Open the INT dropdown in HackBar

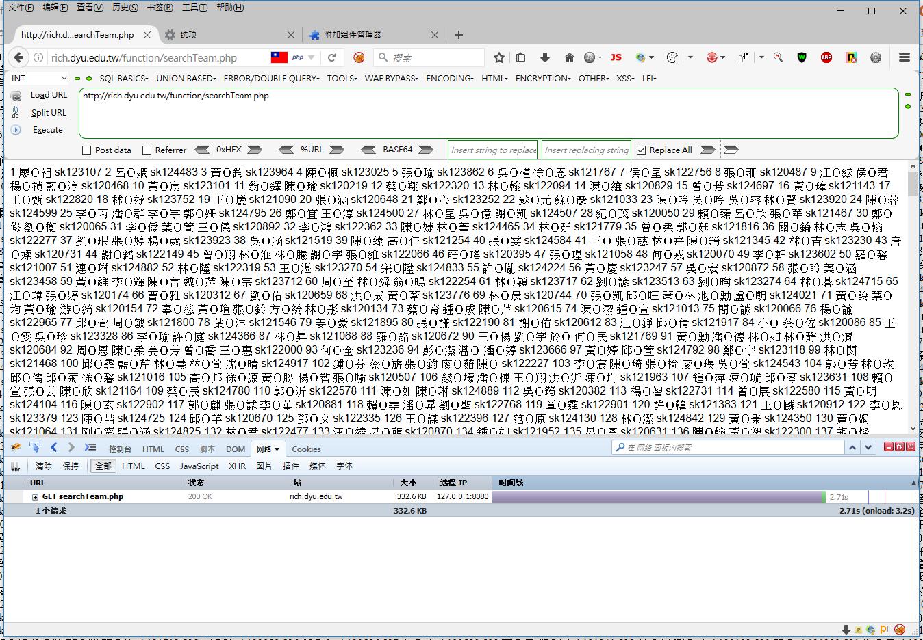tap(40, 78)
